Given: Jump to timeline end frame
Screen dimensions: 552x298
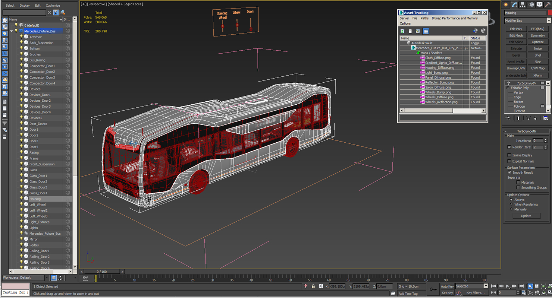Looking at the screenshot, I should 522,286.
